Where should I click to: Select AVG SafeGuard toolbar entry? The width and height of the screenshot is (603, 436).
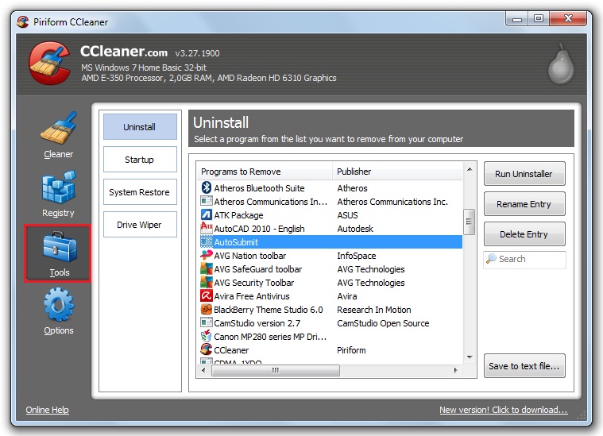point(331,268)
